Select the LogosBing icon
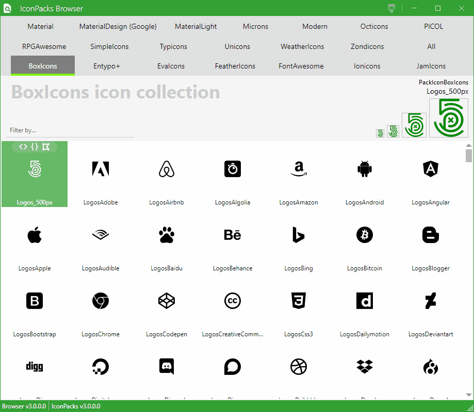The image size is (474, 412). point(299,235)
